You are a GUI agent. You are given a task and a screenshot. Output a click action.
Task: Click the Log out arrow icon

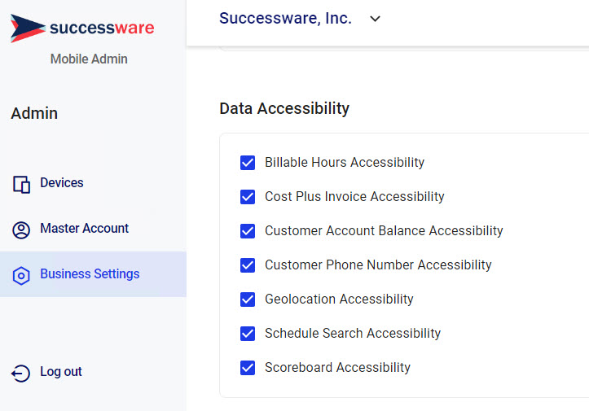click(20, 374)
